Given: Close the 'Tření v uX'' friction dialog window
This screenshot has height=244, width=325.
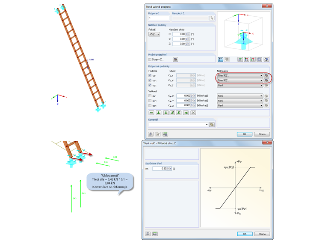Looking at the screenshot, I should click(267, 143).
